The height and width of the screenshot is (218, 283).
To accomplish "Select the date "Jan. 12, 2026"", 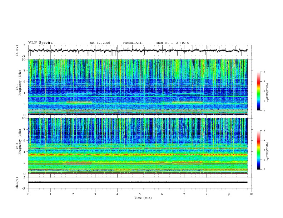I will pyautogui.click(x=100, y=43).
